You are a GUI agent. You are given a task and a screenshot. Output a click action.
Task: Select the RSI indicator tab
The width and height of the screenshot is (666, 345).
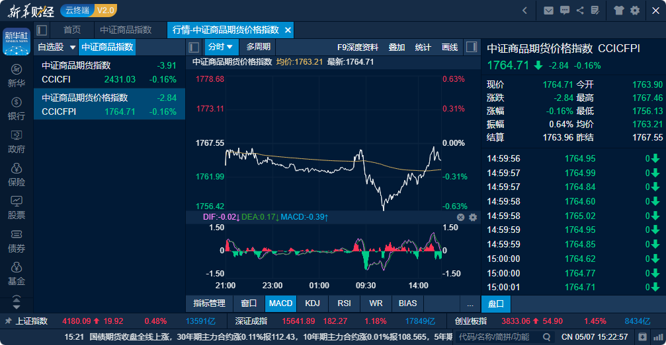(x=344, y=303)
